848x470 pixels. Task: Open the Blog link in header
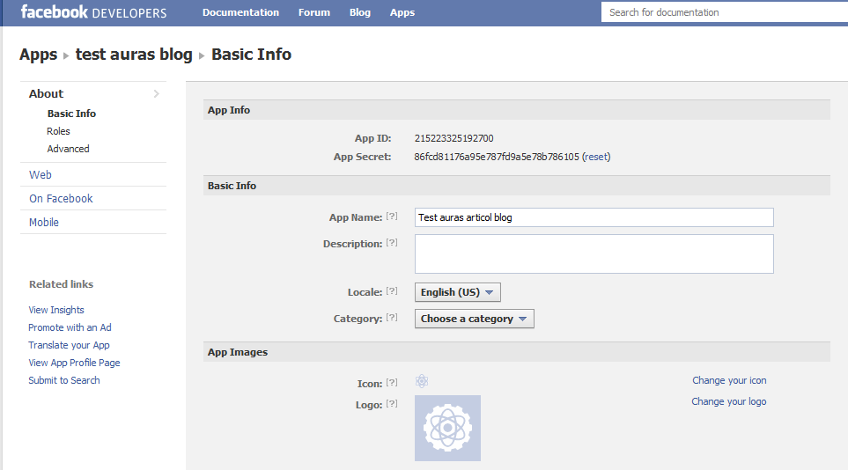359,12
